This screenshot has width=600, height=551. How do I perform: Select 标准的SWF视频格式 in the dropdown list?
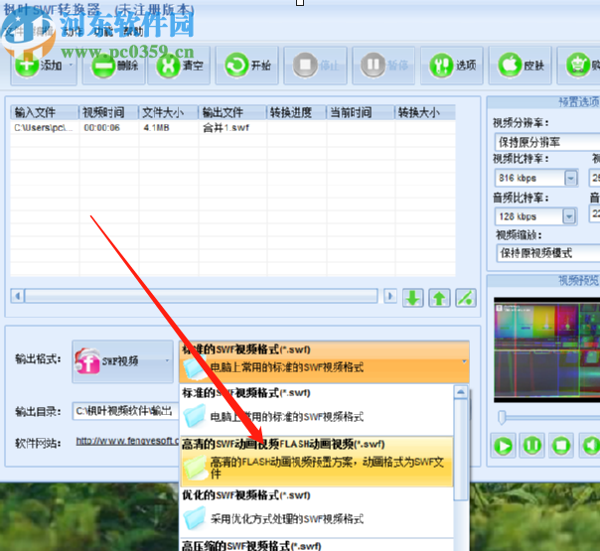click(x=317, y=409)
